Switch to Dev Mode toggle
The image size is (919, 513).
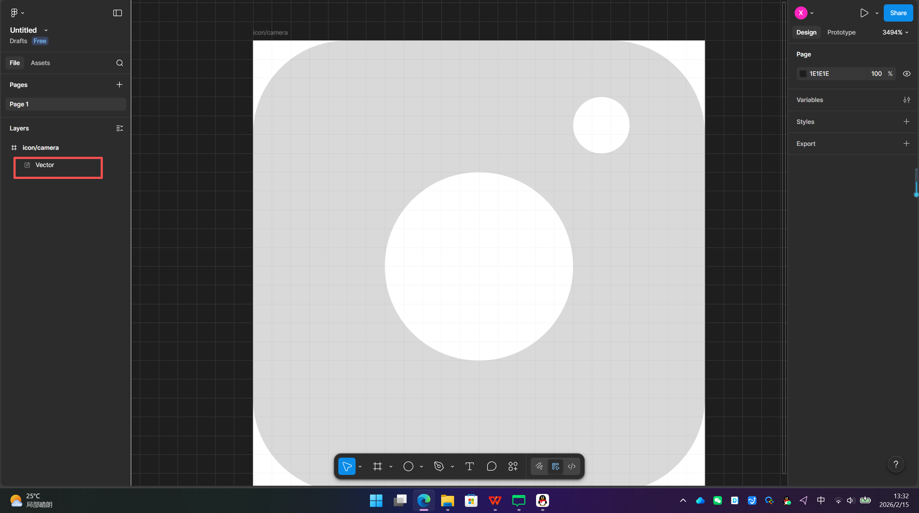click(x=571, y=466)
